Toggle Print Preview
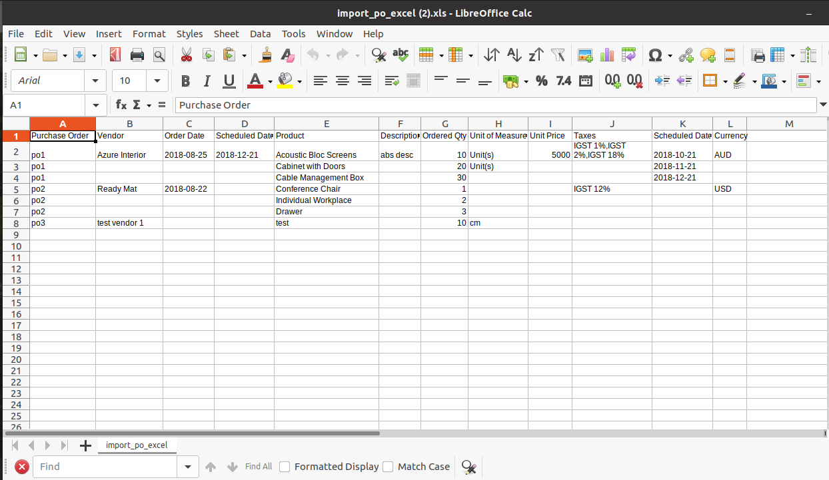This screenshot has height=480, width=829. pos(159,55)
